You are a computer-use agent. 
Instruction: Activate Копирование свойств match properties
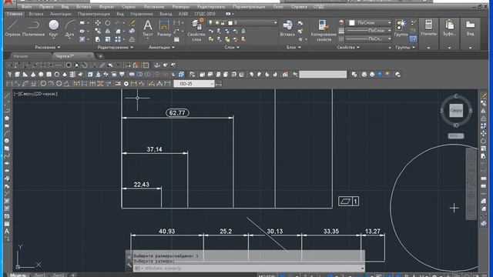click(x=324, y=31)
